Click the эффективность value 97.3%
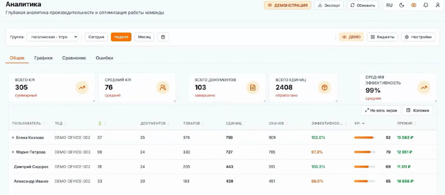This screenshot has width=445, height=195. pos(317,152)
